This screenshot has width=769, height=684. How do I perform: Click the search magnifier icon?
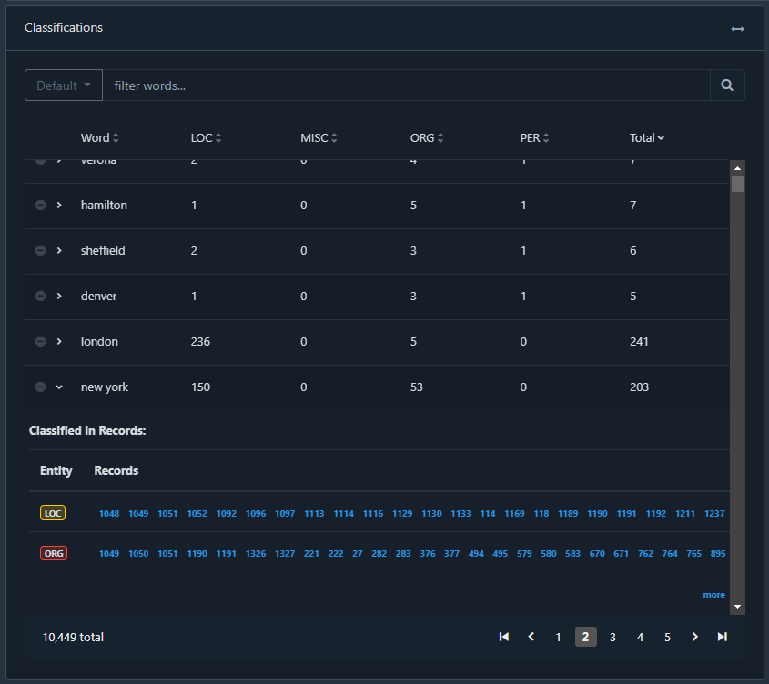[x=727, y=85]
